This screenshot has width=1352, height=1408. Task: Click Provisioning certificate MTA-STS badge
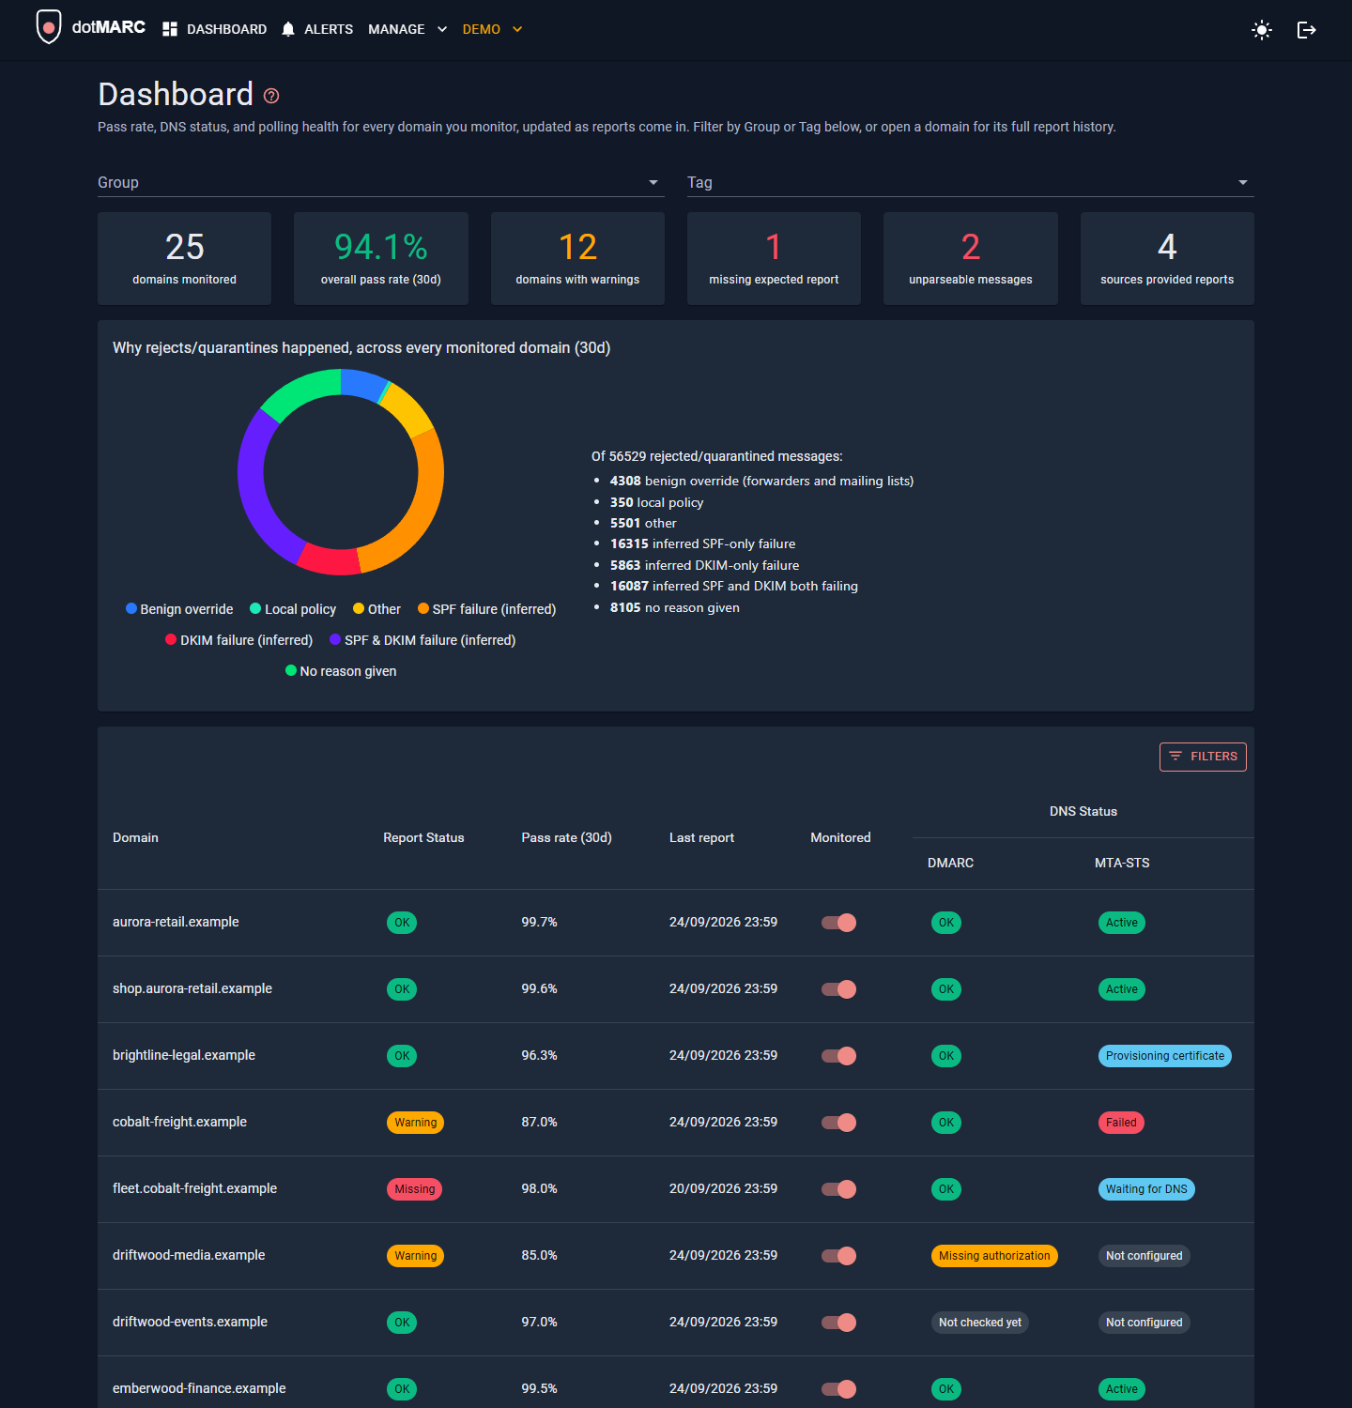pyautogui.click(x=1165, y=1056)
